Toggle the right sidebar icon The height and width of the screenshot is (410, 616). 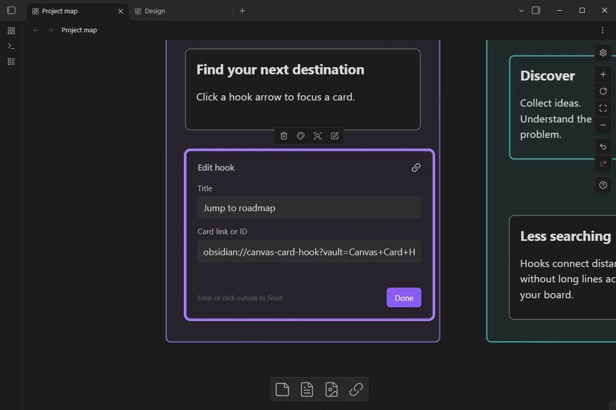(536, 10)
